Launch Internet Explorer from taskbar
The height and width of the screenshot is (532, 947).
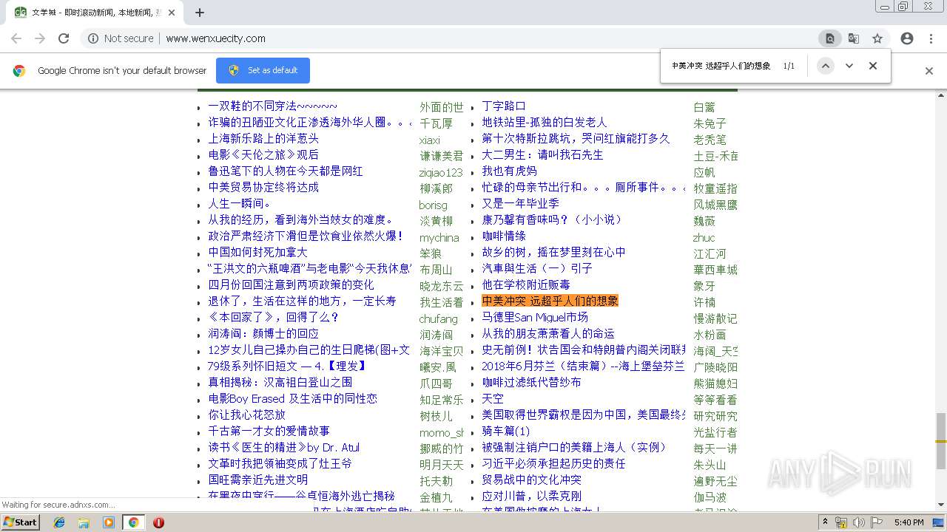(x=59, y=522)
